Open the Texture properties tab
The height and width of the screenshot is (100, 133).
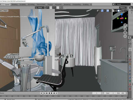(130, 89)
